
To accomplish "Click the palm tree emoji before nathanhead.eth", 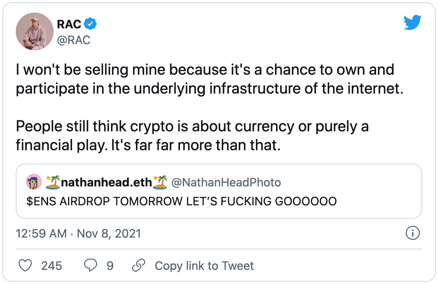I will (52, 182).
